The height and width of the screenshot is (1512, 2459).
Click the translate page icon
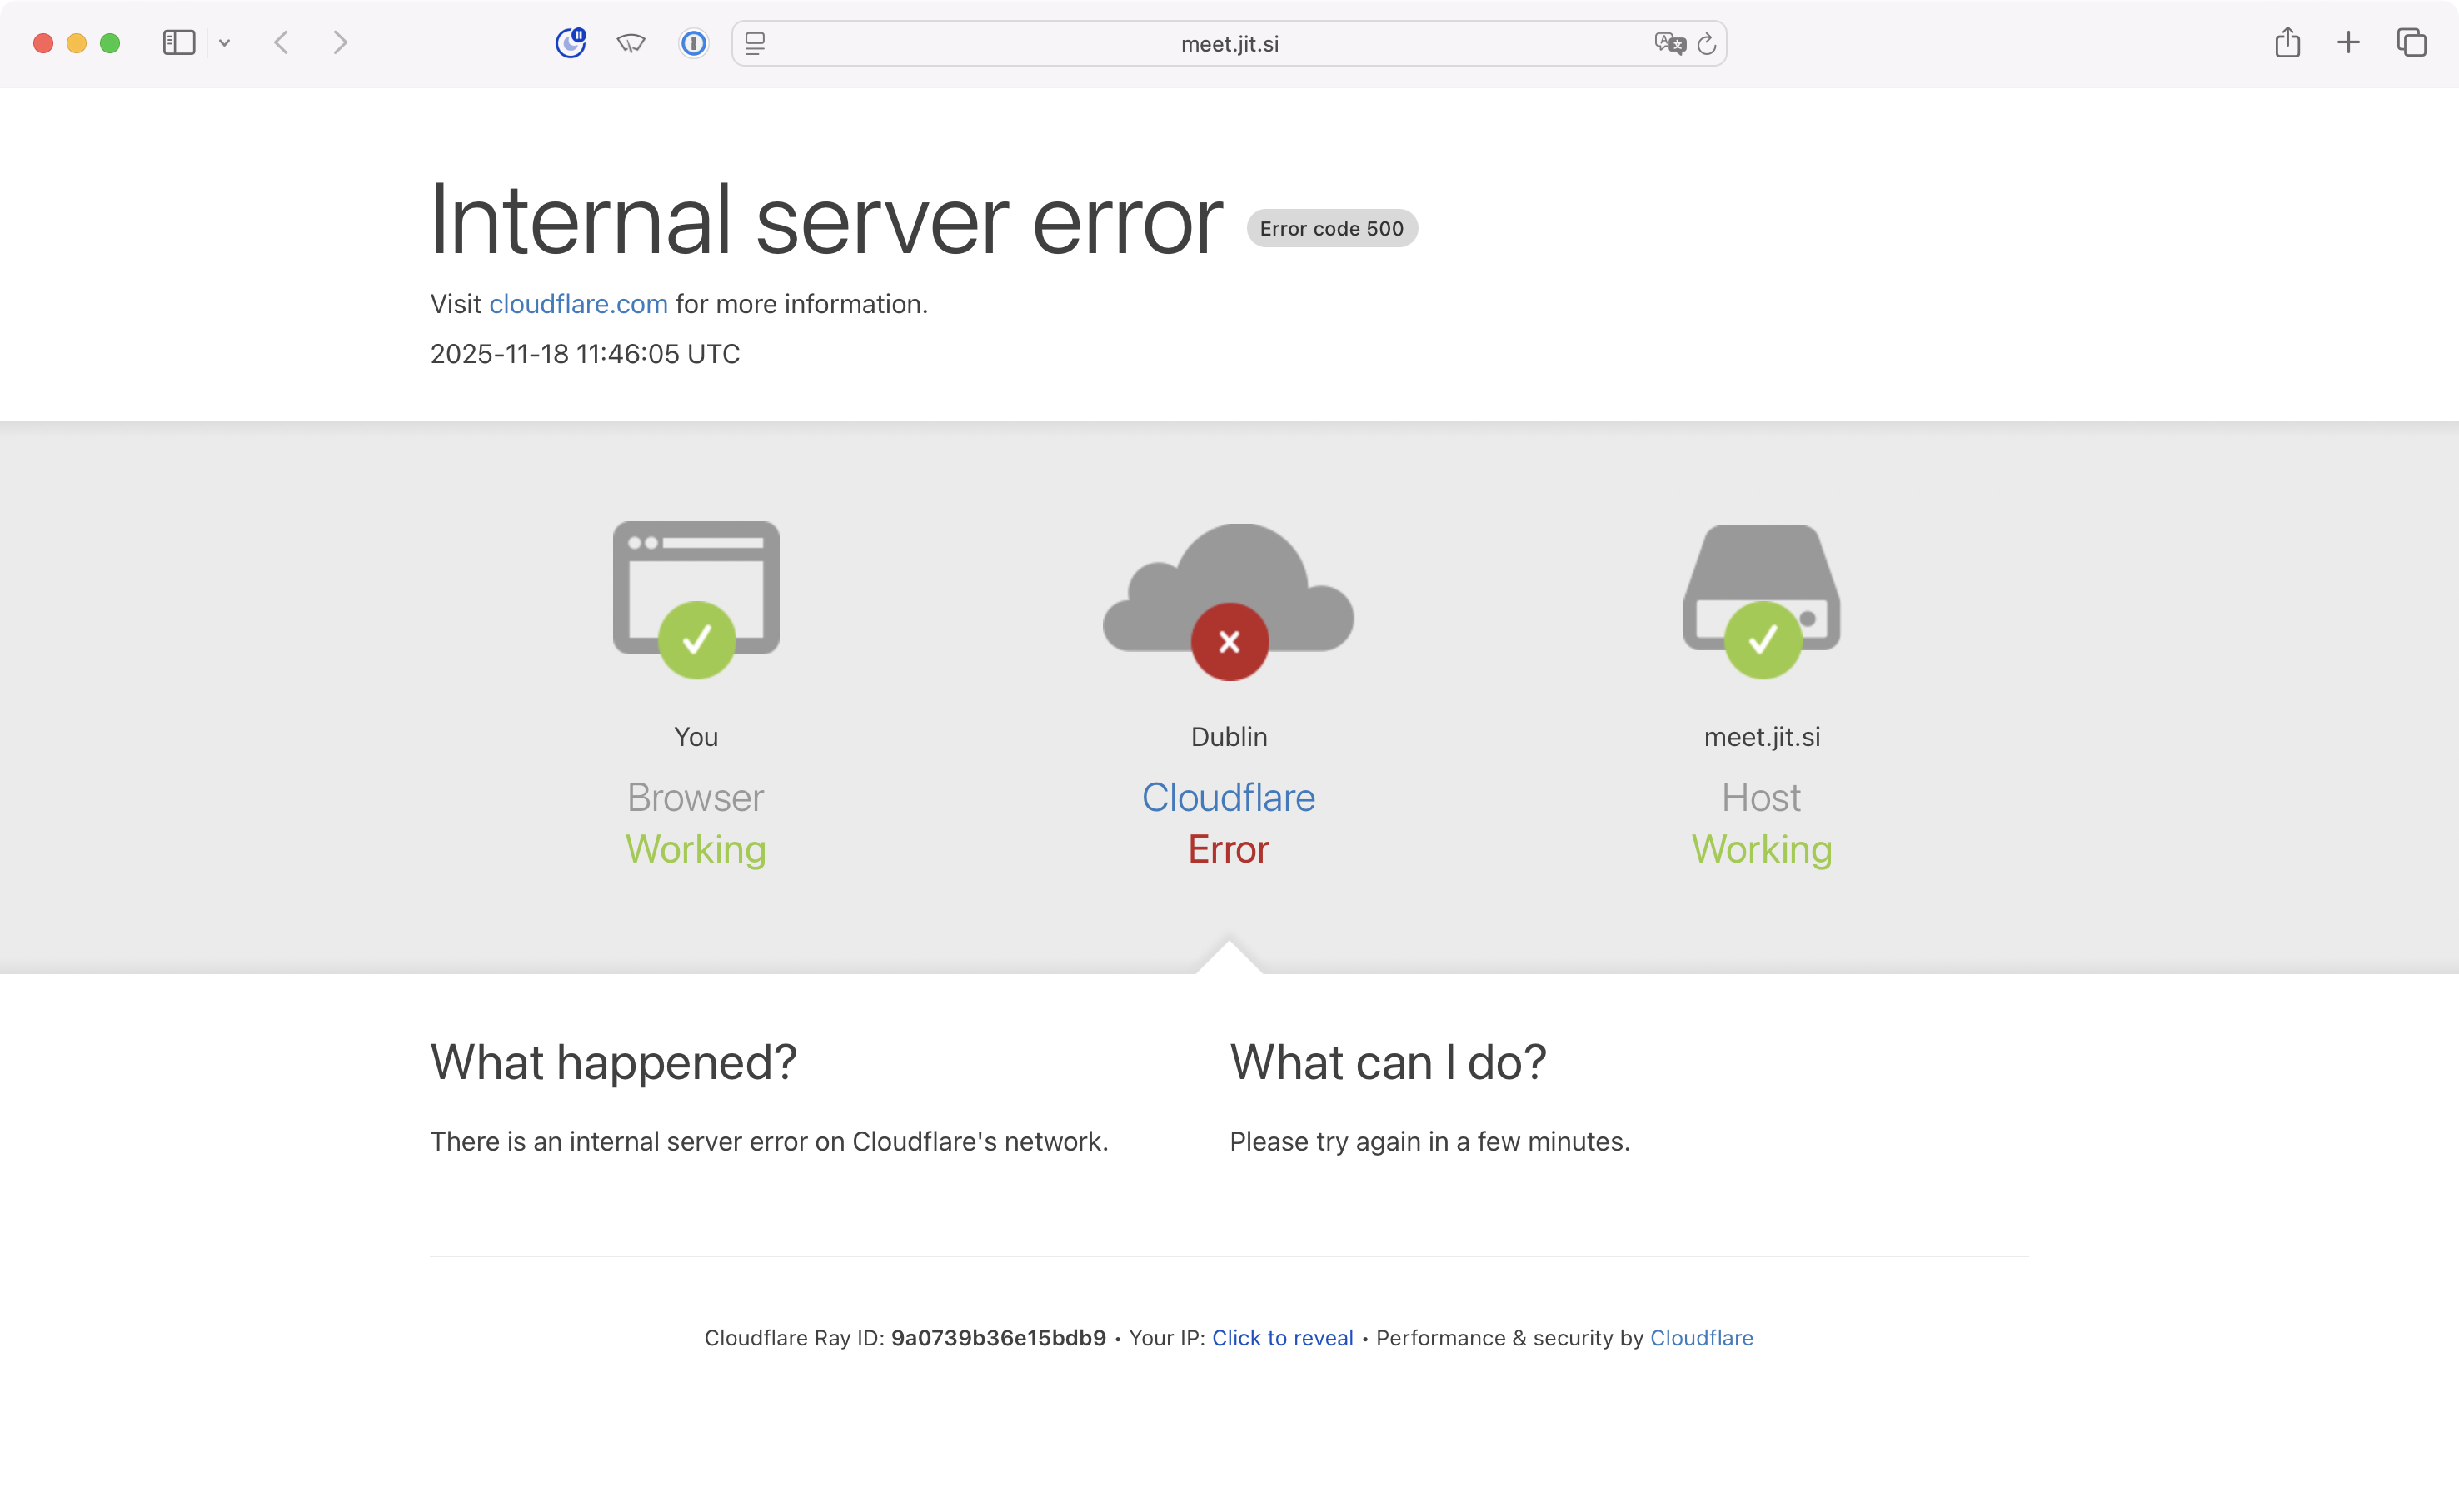1668,43
